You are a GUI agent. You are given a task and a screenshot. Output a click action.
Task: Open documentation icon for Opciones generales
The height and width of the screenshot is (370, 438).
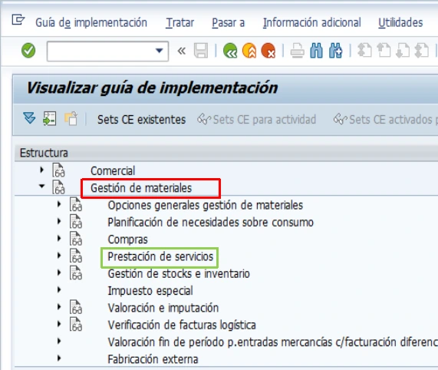point(76,204)
